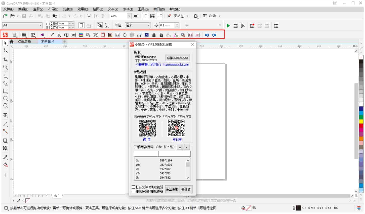This screenshot has width=365, height=214.
Task: Click the blue redo arrow icon
Action: (x=214, y=35)
